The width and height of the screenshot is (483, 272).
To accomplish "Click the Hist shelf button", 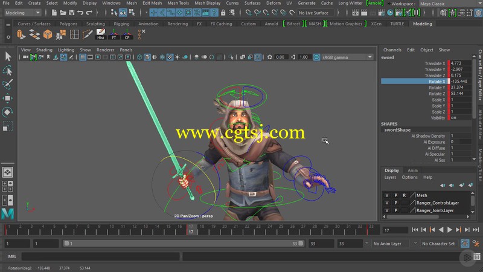I will click(101, 34).
